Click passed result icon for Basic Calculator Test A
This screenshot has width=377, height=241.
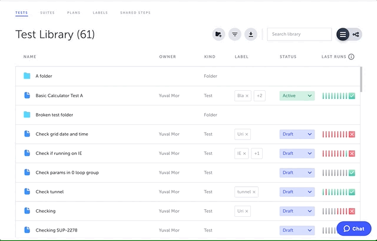[352, 96]
